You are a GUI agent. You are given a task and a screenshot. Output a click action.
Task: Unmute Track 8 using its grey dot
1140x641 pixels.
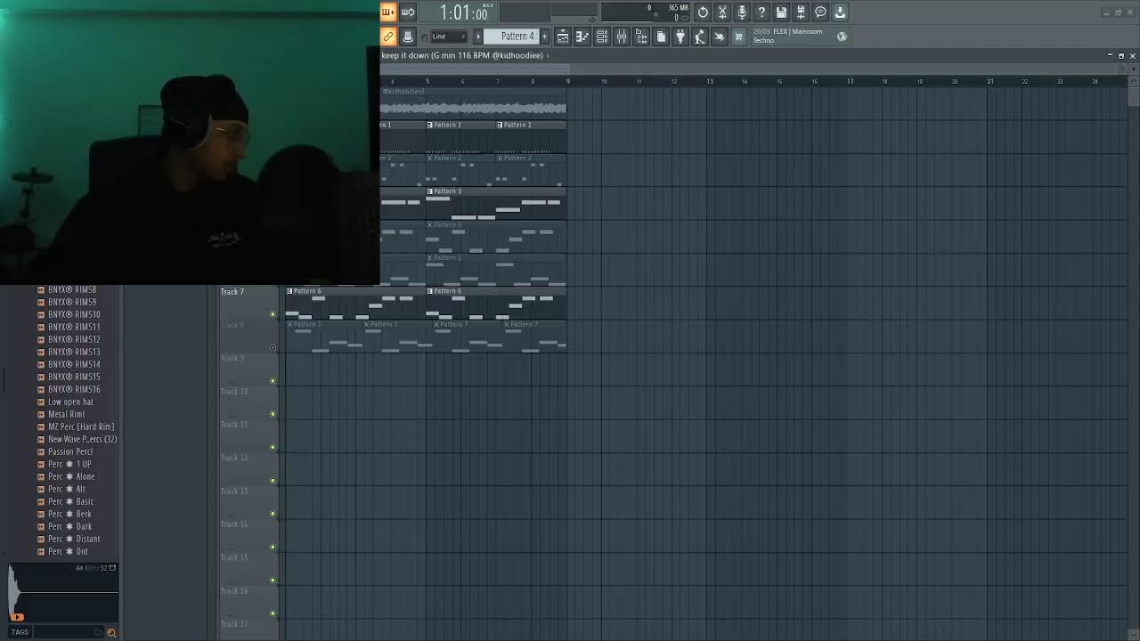coord(273,347)
